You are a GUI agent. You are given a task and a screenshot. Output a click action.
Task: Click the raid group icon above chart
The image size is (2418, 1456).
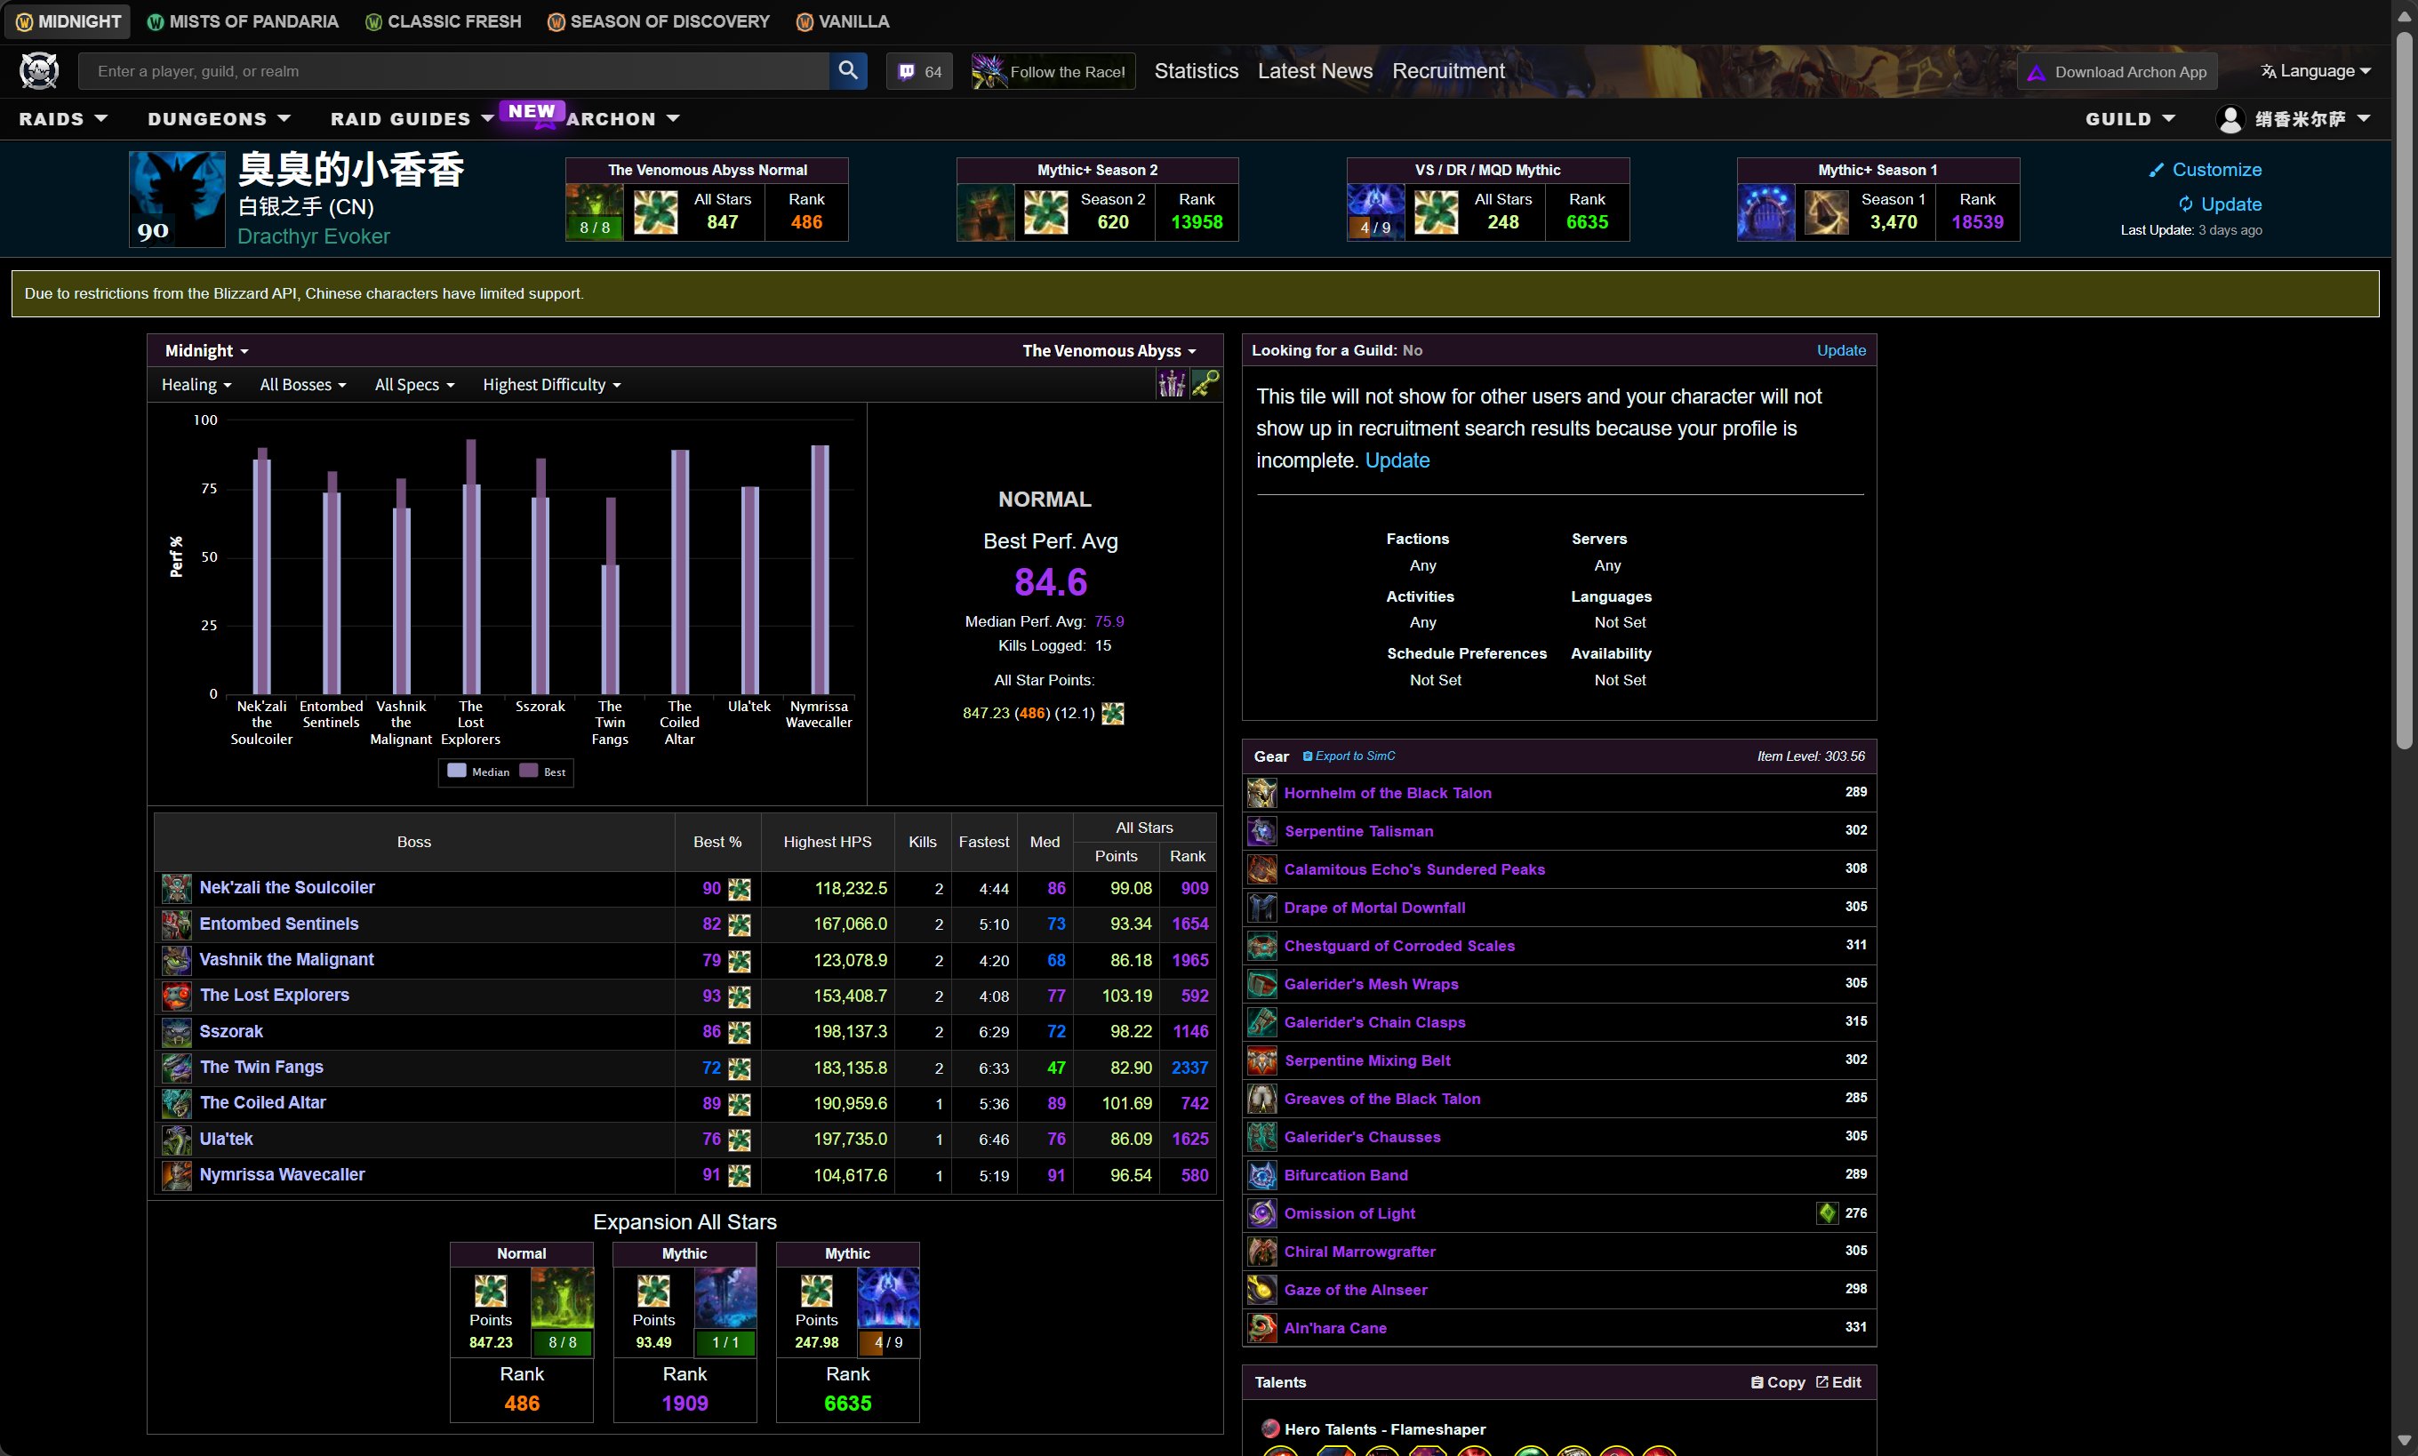tap(1172, 384)
